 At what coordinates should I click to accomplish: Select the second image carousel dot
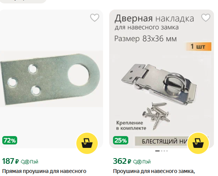coord(161,151)
